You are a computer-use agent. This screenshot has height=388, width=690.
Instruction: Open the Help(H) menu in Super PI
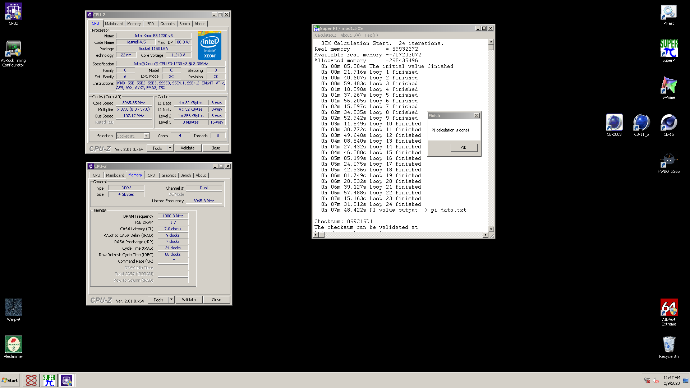tap(371, 35)
